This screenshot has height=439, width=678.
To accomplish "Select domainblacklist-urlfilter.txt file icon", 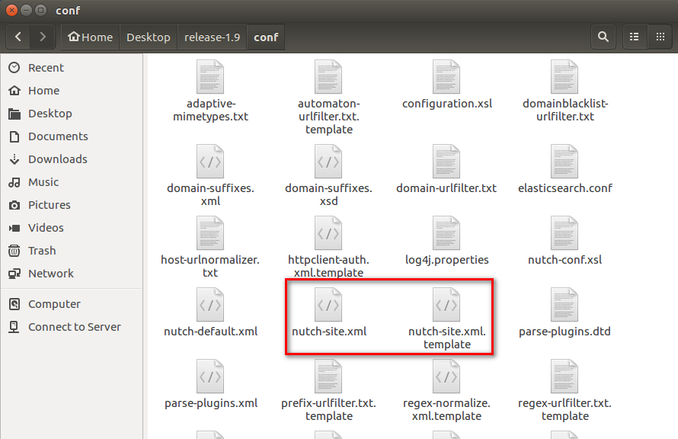I will click(x=564, y=77).
